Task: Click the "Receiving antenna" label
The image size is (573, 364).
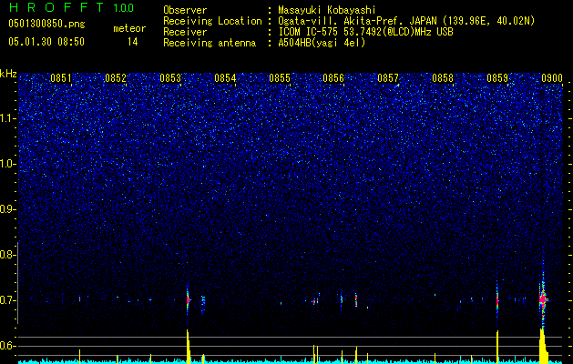Action: coord(210,43)
